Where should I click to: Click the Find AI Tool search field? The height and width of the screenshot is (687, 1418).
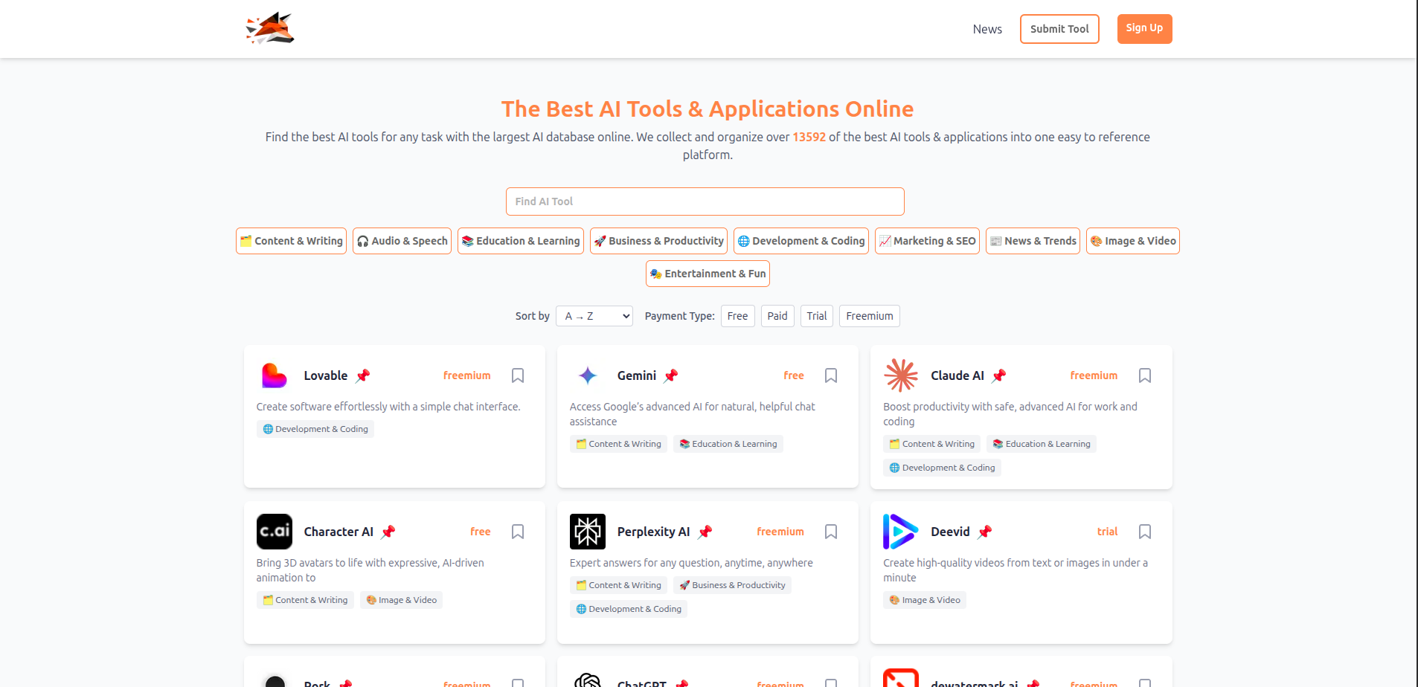point(705,201)
